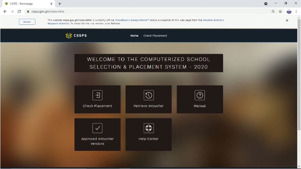Dismiss the offline notice banner
301x169 pixels.
(287, 21)
